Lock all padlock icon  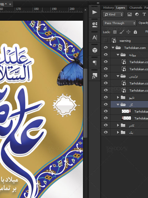(x=135, y=32)
